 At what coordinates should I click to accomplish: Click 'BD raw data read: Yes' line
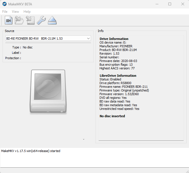coord(115,101)
